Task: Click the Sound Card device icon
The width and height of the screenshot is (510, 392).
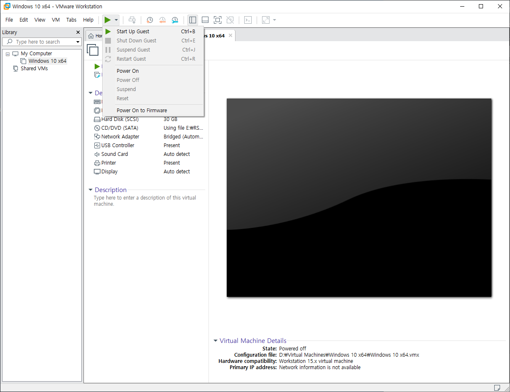Action: click(x=97, y=154)
